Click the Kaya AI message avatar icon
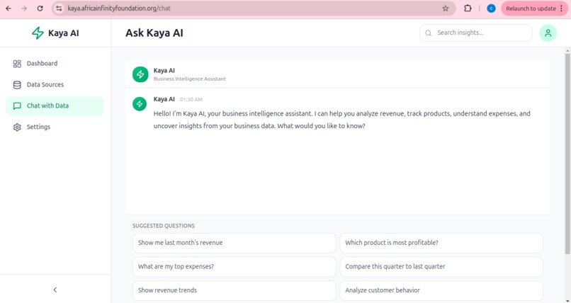This screenshot has width=571, height=303. point(140,103)
